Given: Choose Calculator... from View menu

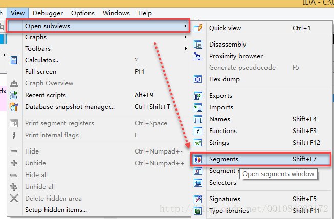Looking at the screenshot, I should point(98,60).
